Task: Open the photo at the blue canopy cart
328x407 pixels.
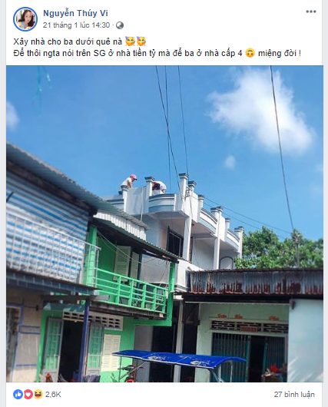Action: tap(179, 359)
